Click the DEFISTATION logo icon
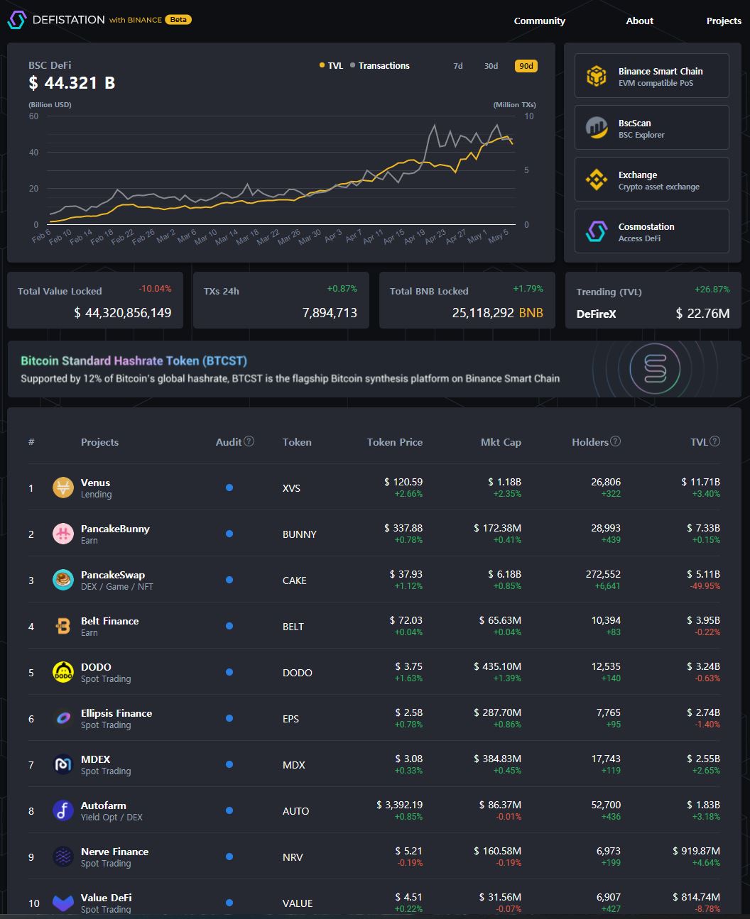This screenshot has height=919, width=750. (x=16, y=20)
